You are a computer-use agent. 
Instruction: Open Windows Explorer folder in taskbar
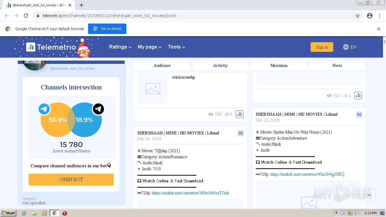click(34, 213)
